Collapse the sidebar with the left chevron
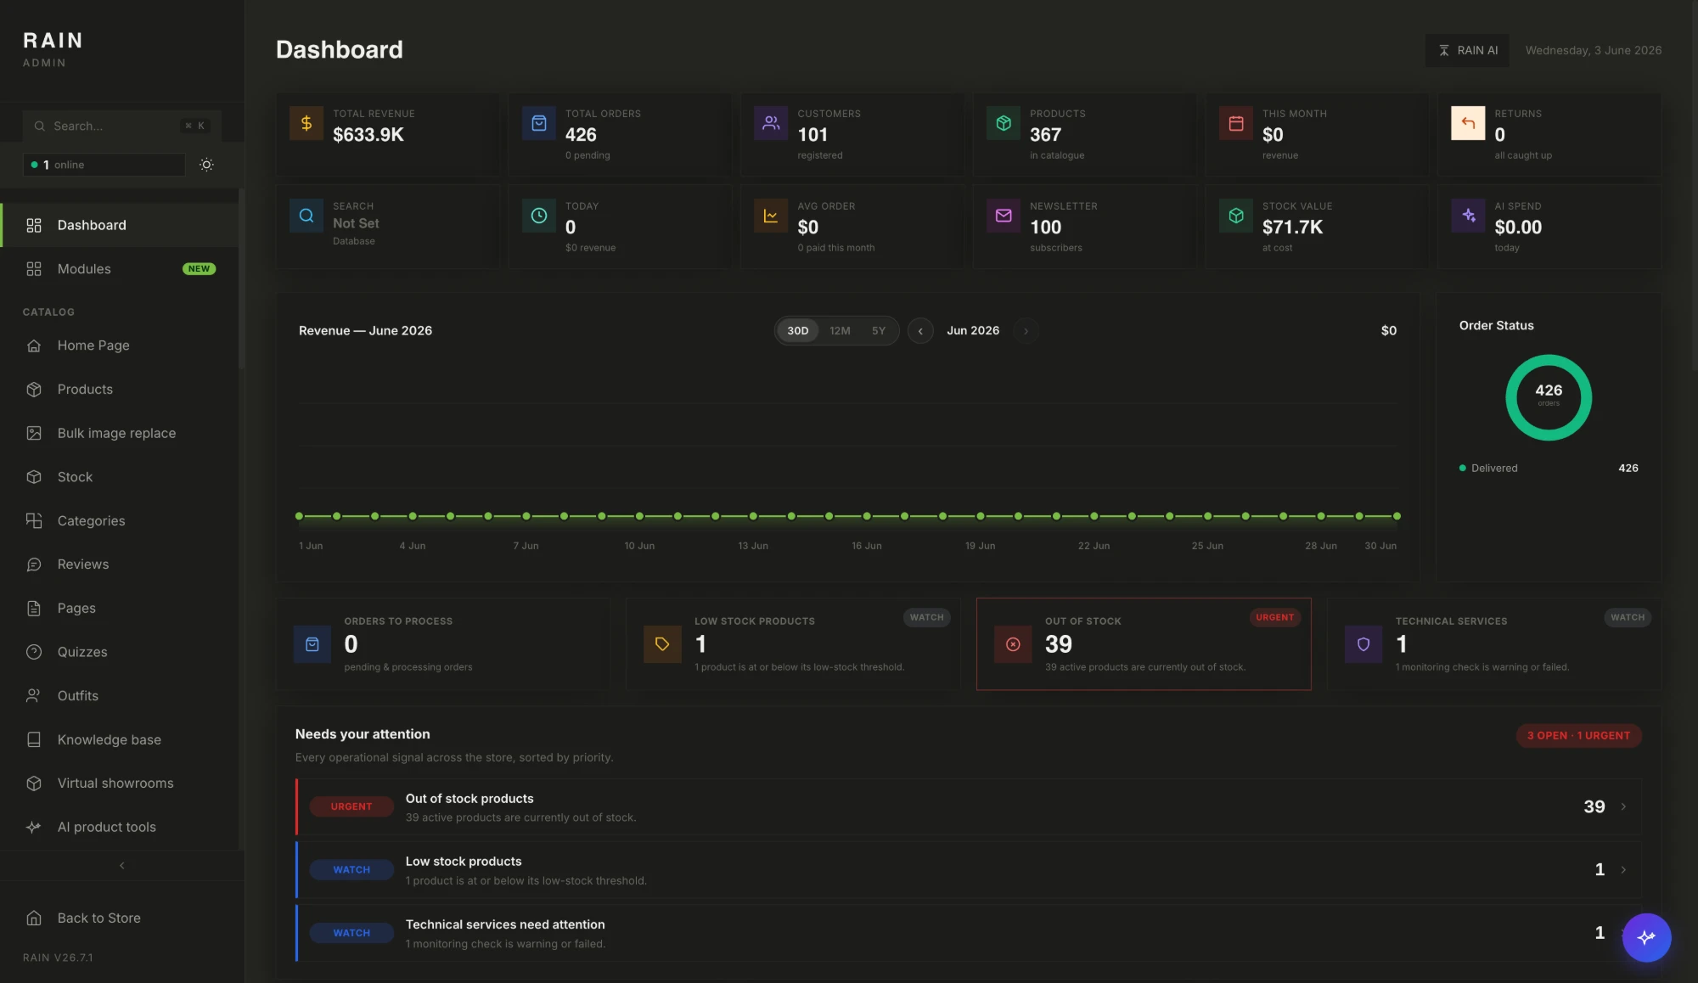Viewport: 1698px width, 983px height. click(x=122, y=866)
